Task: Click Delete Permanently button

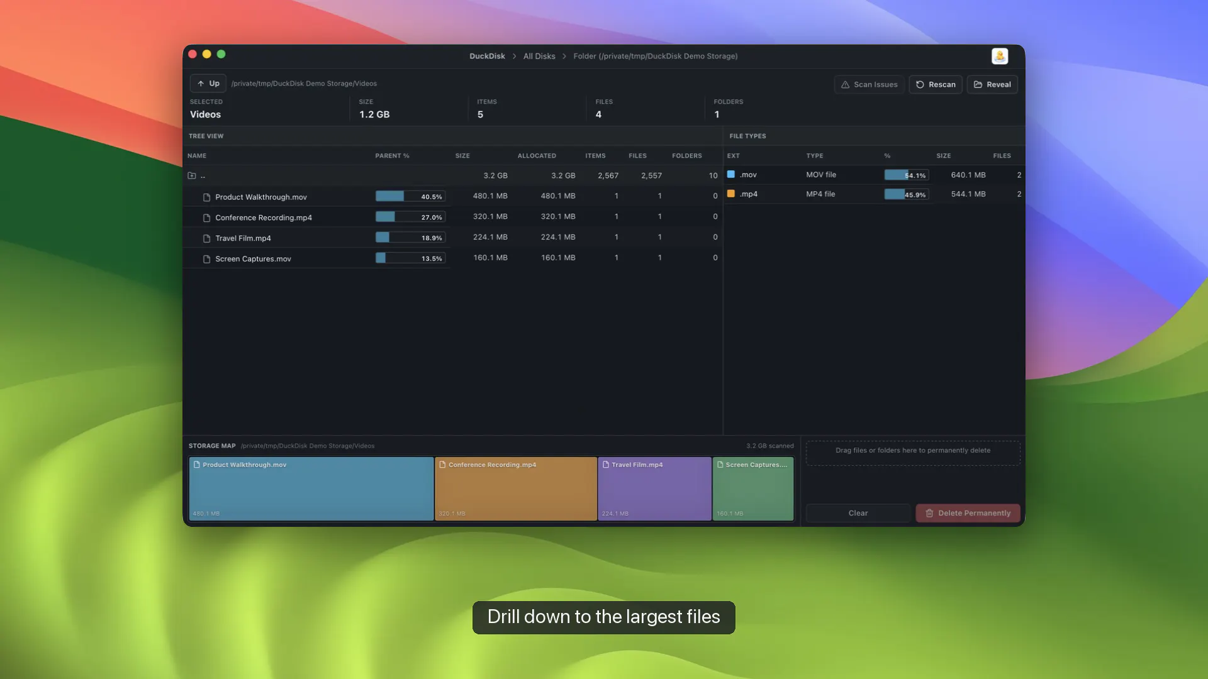Action: 968,514
